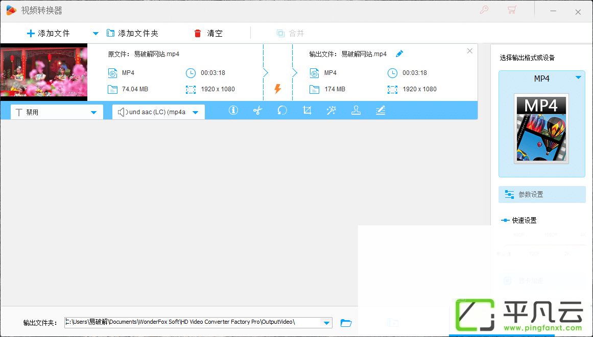Open the watermark stamp tool
The width and height of the screenshot is (593, 337).
click(356, 110)
